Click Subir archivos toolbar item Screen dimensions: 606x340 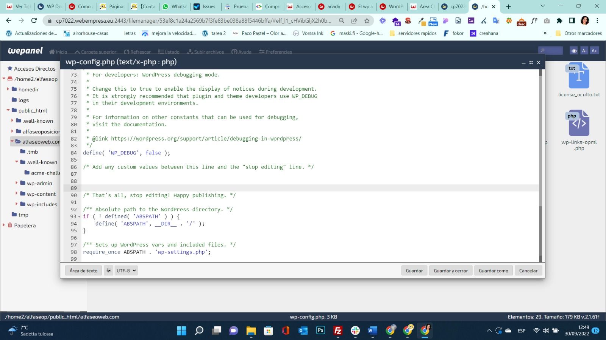click(206, 52)
